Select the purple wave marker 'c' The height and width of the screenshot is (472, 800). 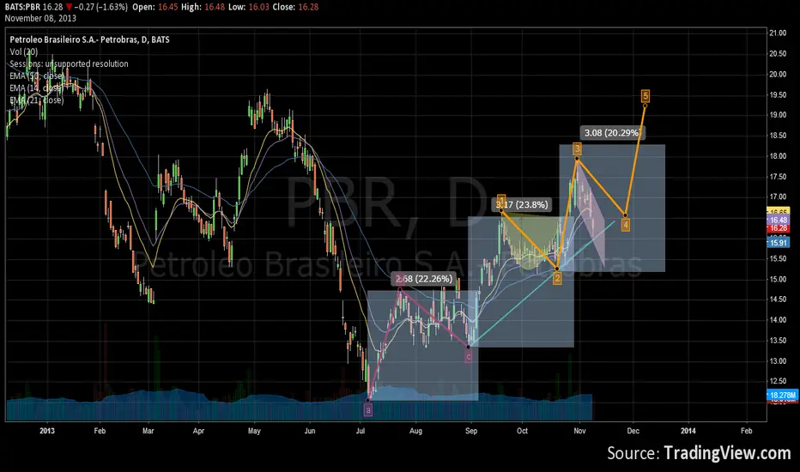coord(469,357)
